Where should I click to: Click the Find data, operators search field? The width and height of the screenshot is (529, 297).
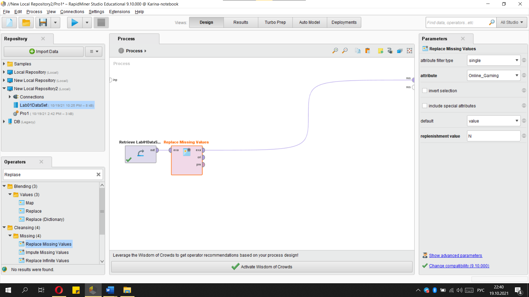[x=457, y=23]
